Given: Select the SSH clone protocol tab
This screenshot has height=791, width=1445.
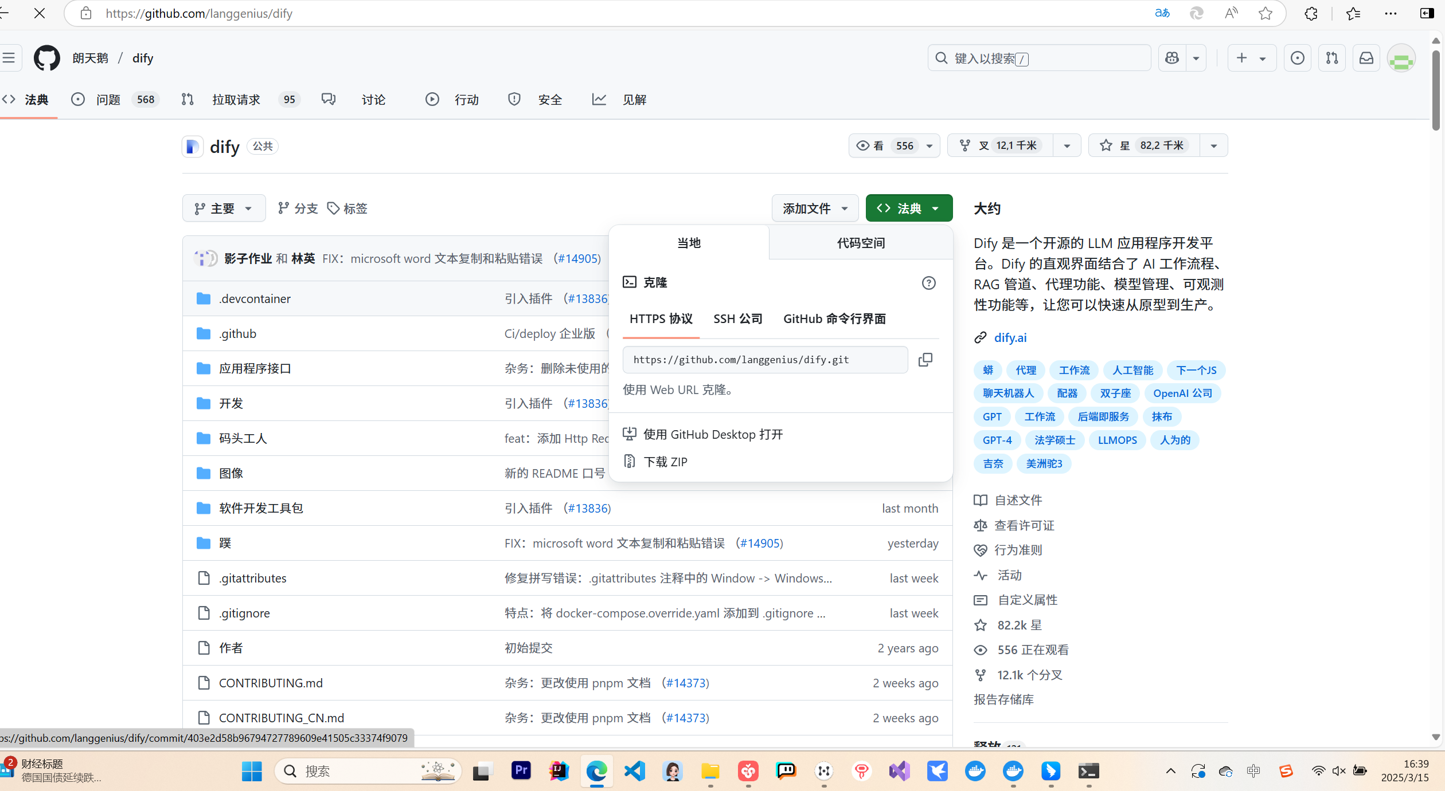Looking at the screenshot, I should tap(737, 319).
